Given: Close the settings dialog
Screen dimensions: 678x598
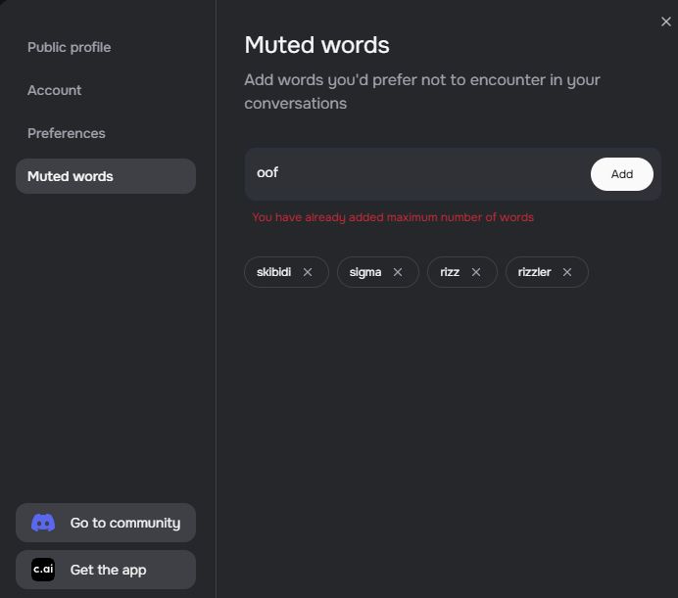Looking at the screenshot, I should point(666,22).
